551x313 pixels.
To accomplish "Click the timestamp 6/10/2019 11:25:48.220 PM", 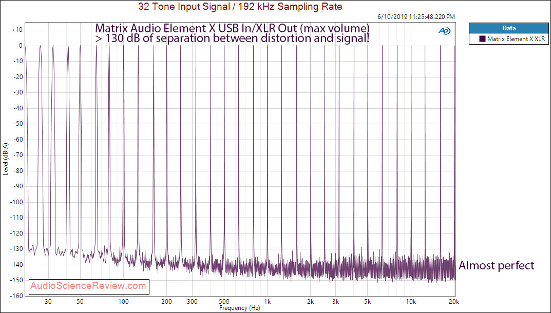I will pos(416,16).
